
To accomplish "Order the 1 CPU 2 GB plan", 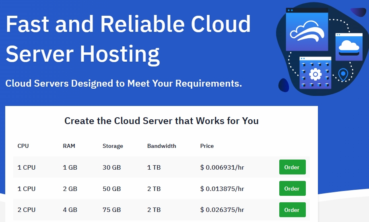I will [292, 189].
